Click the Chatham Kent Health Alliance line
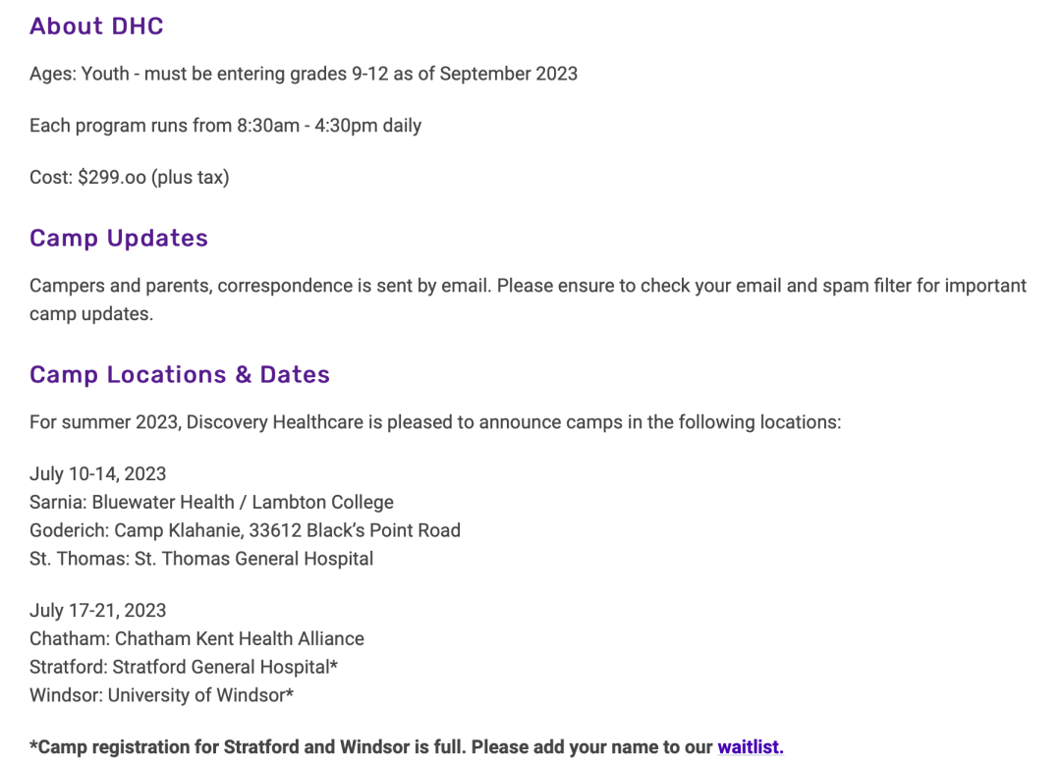1061x764 pixels. tap(196, 639)
